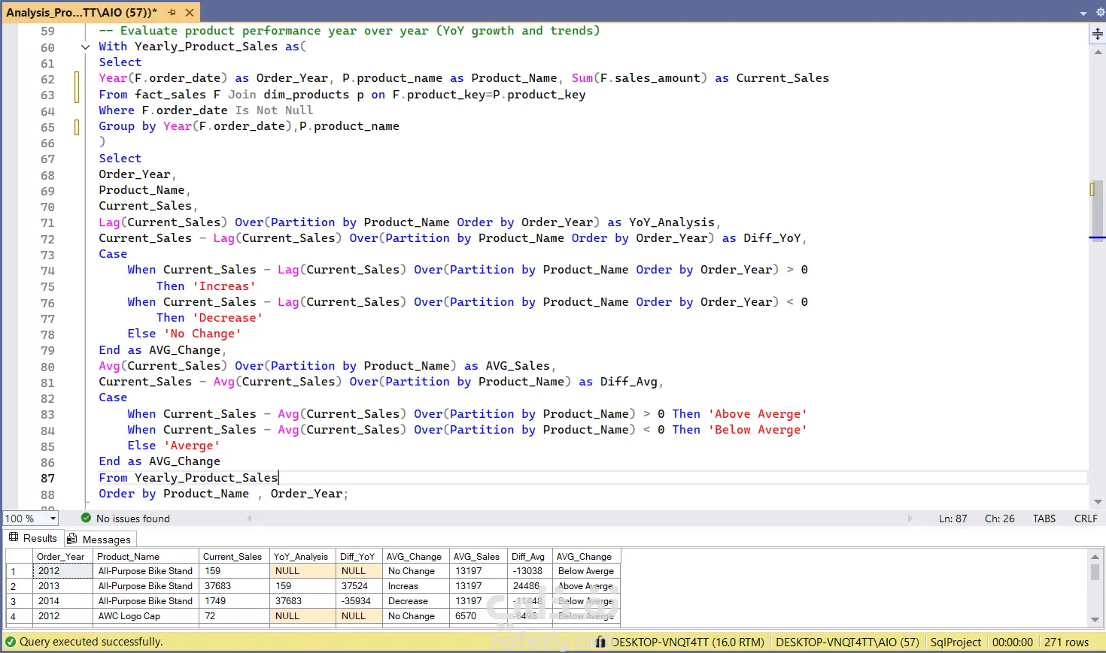Click the Ch: 26 character indicator
The image size is (1106, 653).
[999, 518]
